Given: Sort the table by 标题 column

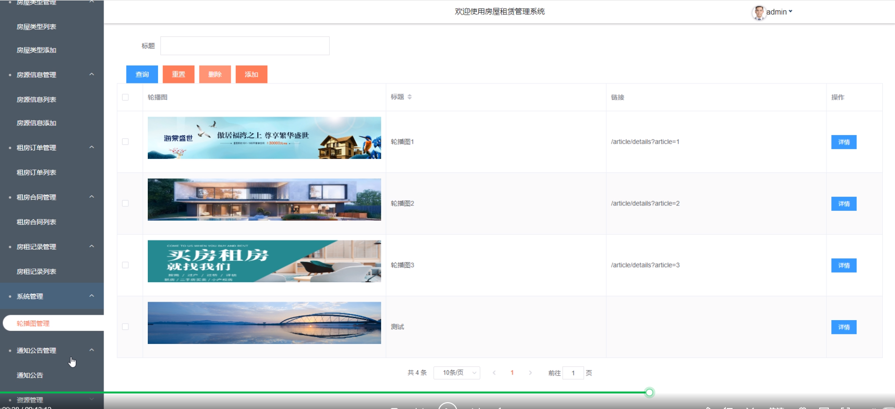Looking at the screenshot, I should (x=409, y=97).
